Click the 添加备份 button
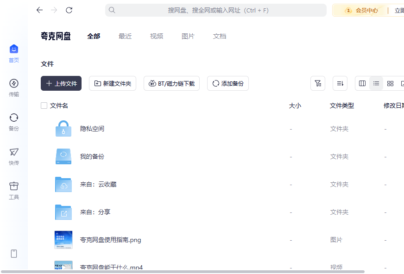The width and height of the screenshot is (404, 274). 228,83
